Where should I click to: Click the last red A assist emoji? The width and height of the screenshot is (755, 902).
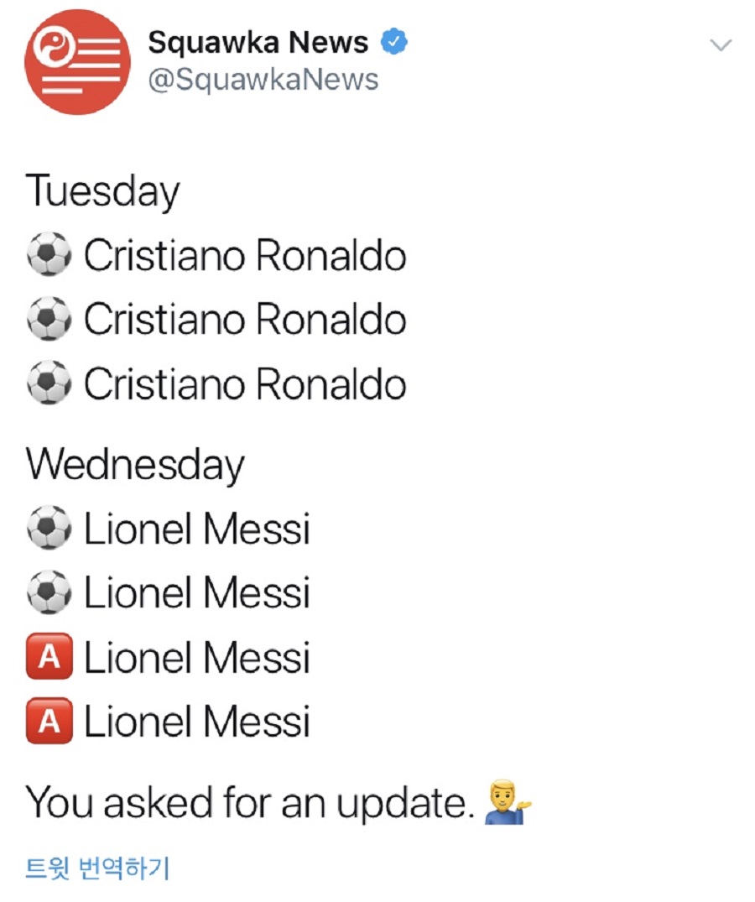49,722
